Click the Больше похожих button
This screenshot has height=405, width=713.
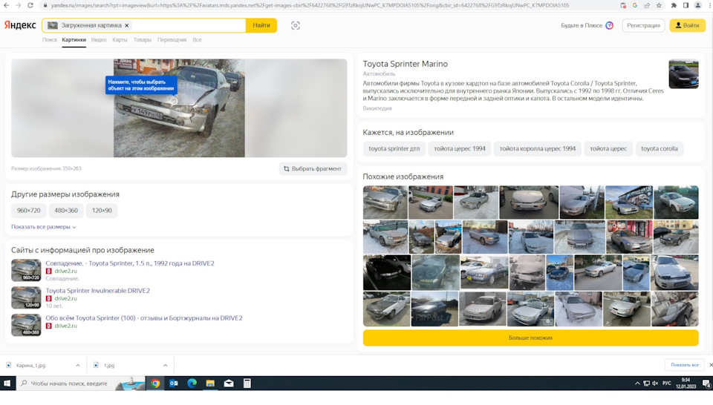tap(530, 337)
